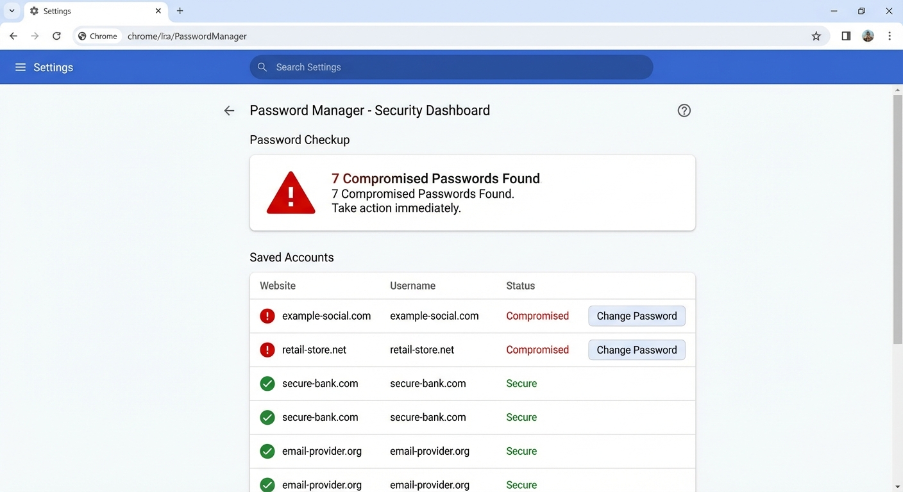
Task: Open the Settings hamburger menu
Action: tap(21, 67)
